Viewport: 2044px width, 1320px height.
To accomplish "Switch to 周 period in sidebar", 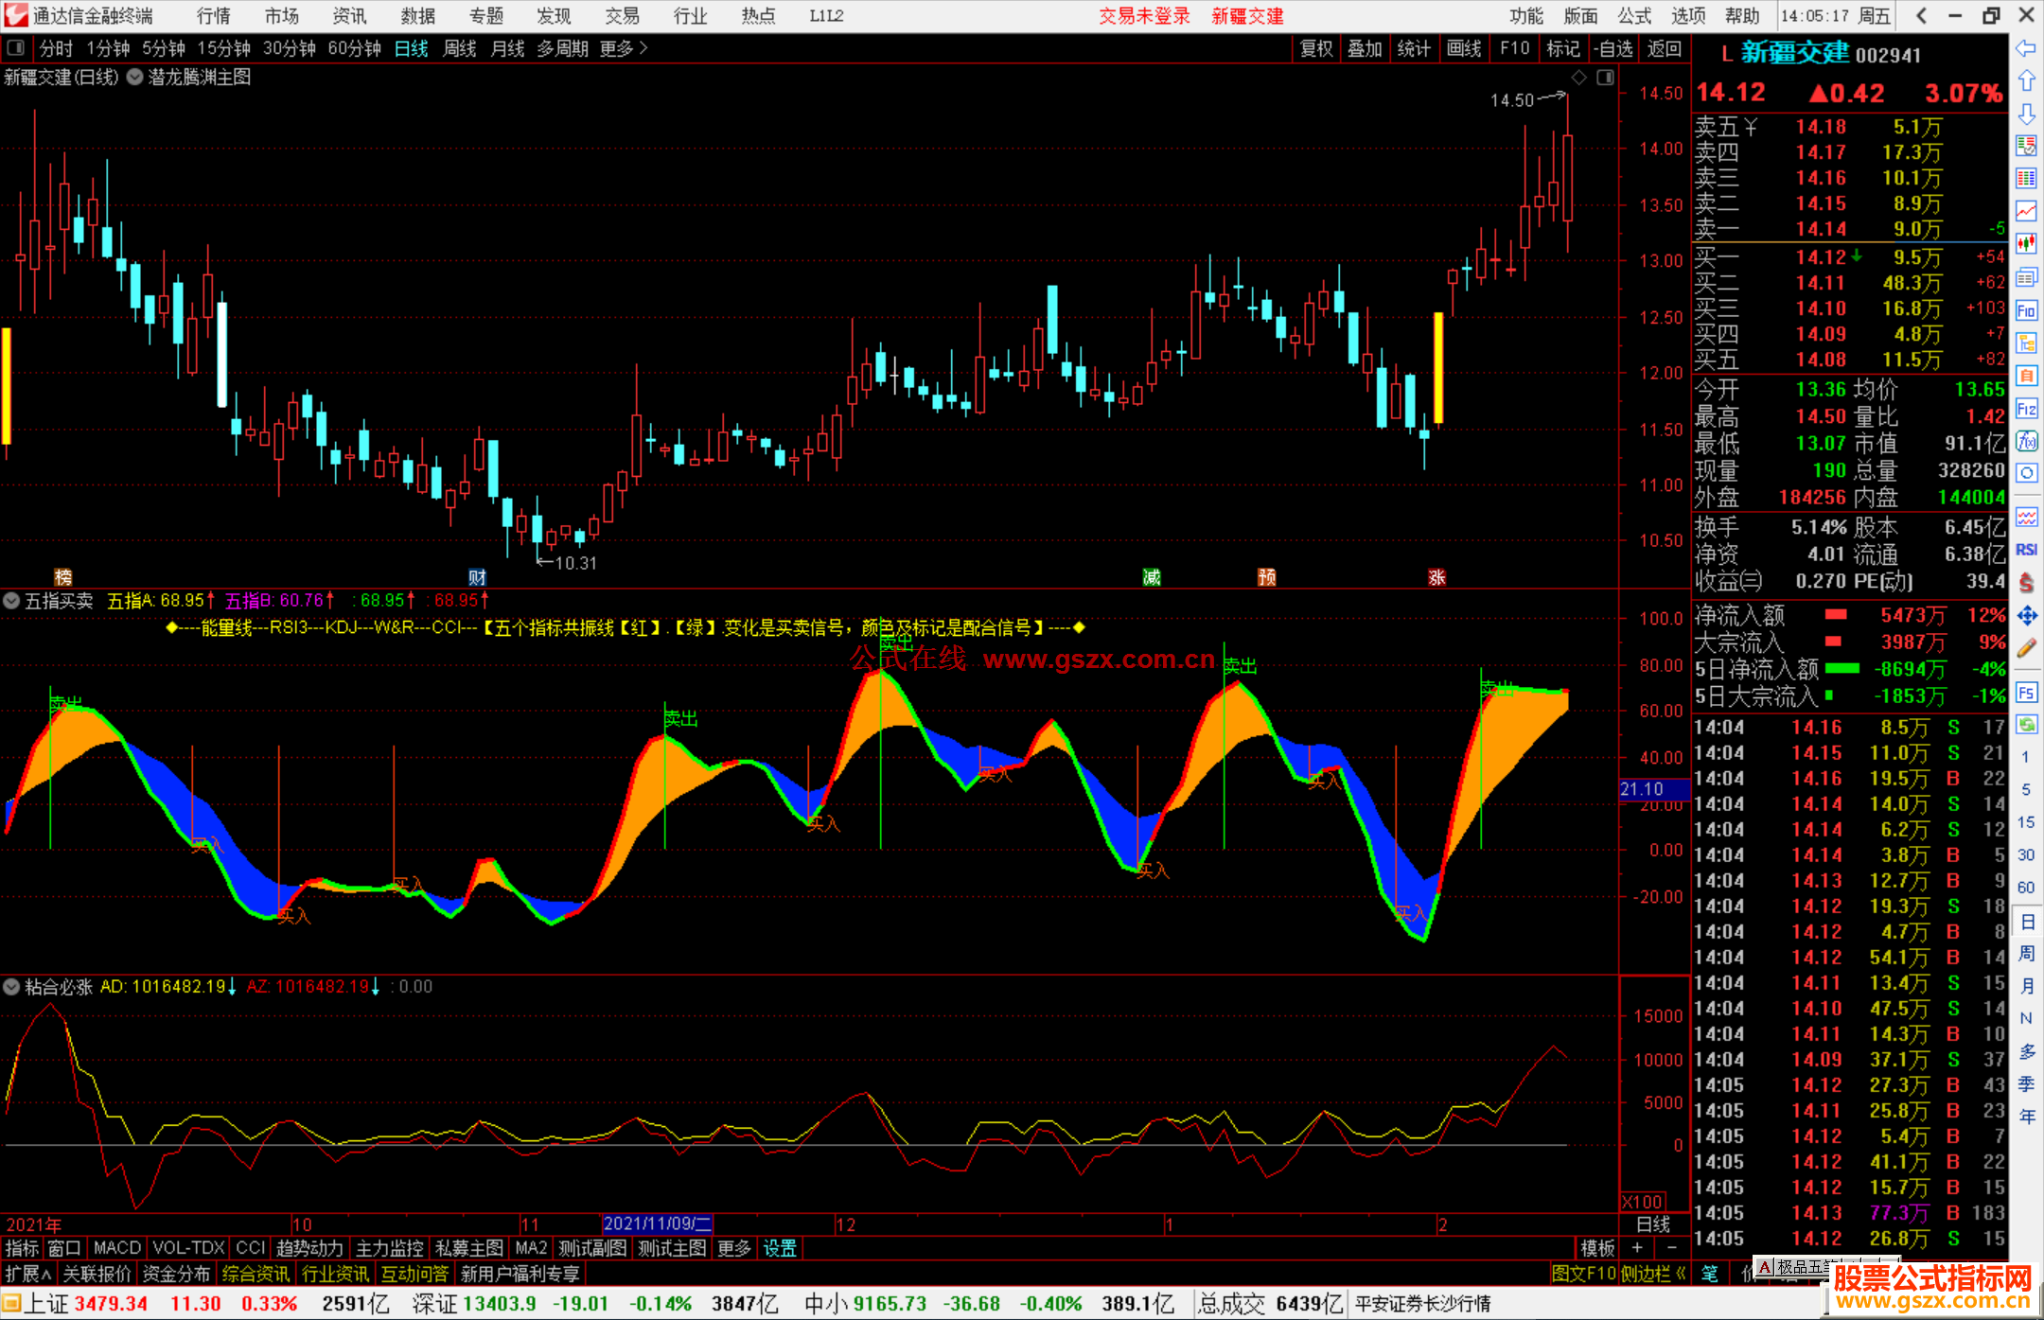I will pyautogui.click(x=2027, y=953).
